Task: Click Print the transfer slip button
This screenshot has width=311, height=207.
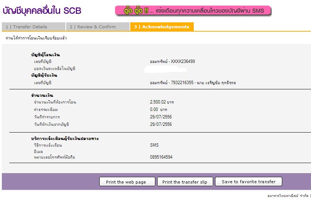Action: (x=185, y=181)
